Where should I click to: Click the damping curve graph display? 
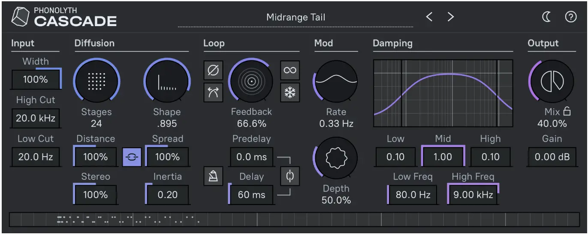(443, 93)
